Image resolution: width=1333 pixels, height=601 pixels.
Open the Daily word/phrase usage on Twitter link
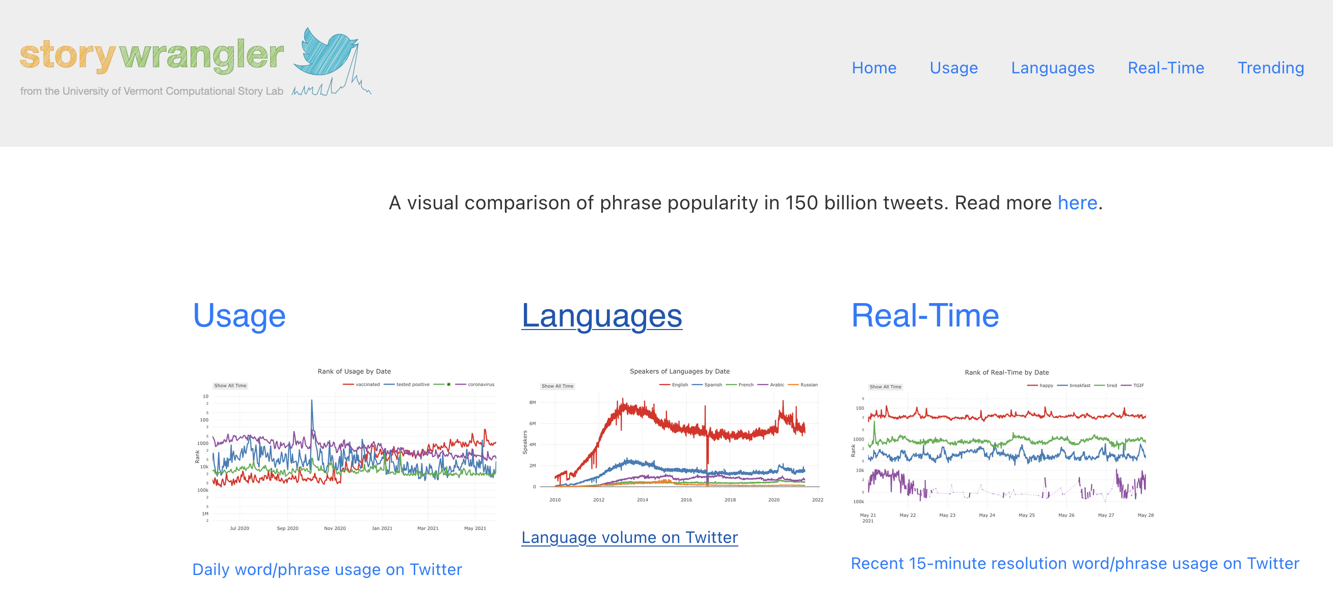coord(327,569)
